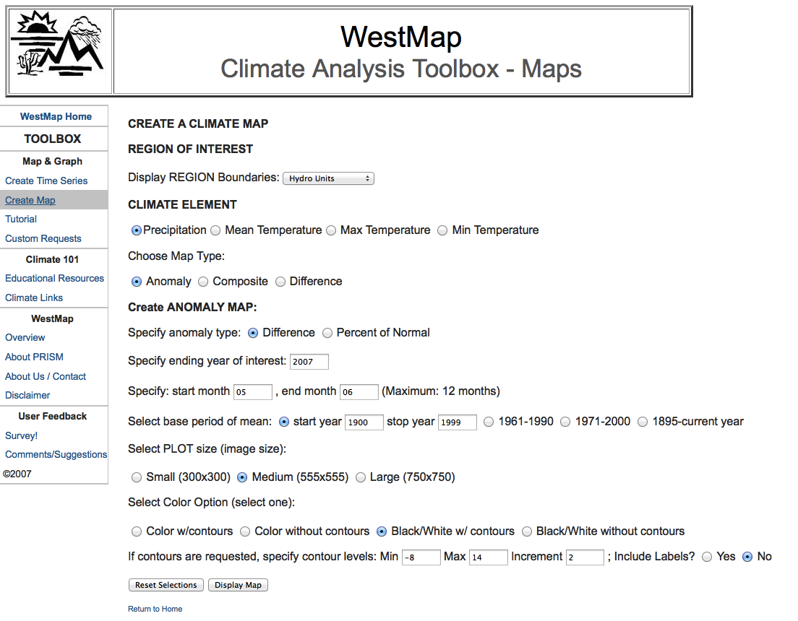The height and width of the screenshot is (621, 798).
Task: Choose the 1961-1990 base period
Action: 489,422
